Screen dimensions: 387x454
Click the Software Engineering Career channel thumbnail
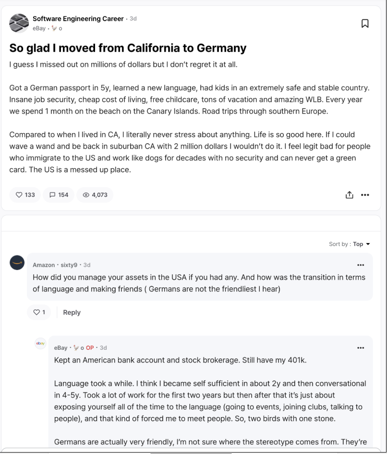[19, 23]
